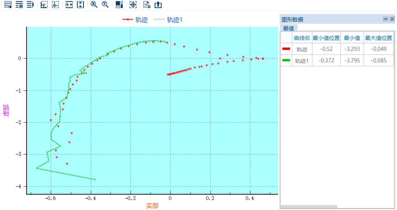Click the 曲线名 column header
Image resolution: width=397 pixels, height=210 pixels.
(302, 38)
